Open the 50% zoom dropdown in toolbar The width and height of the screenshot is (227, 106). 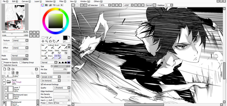[105, 5]
